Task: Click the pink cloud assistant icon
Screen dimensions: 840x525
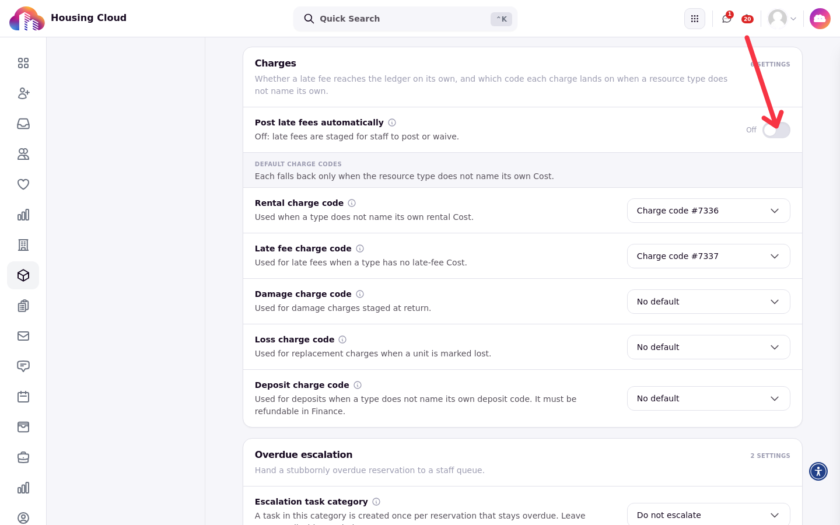Action: click(x=820, y=19)
